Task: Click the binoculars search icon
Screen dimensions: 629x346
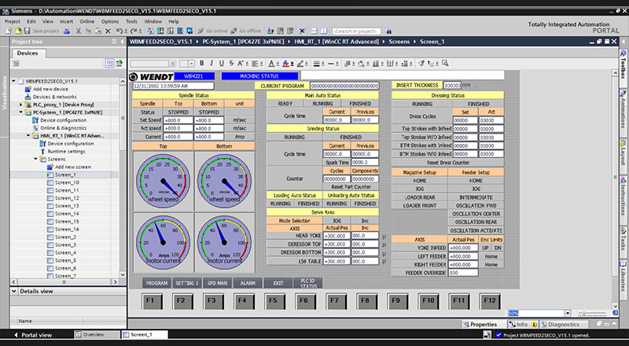Action: click(x=388, y=31)
